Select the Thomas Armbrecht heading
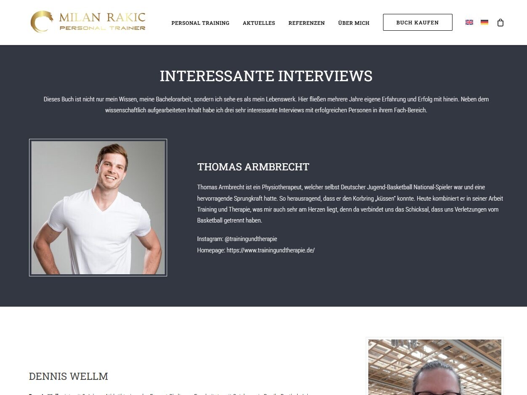Viewport: 527px width, 395px height. (253, 167)
